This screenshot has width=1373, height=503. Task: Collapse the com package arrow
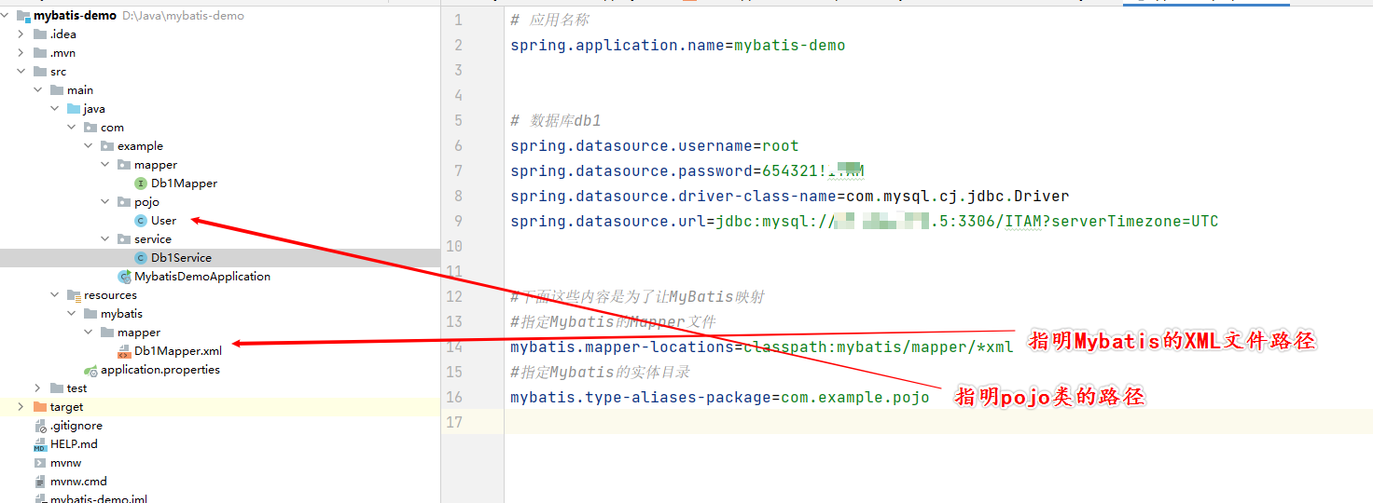click(x=72, y=128)
